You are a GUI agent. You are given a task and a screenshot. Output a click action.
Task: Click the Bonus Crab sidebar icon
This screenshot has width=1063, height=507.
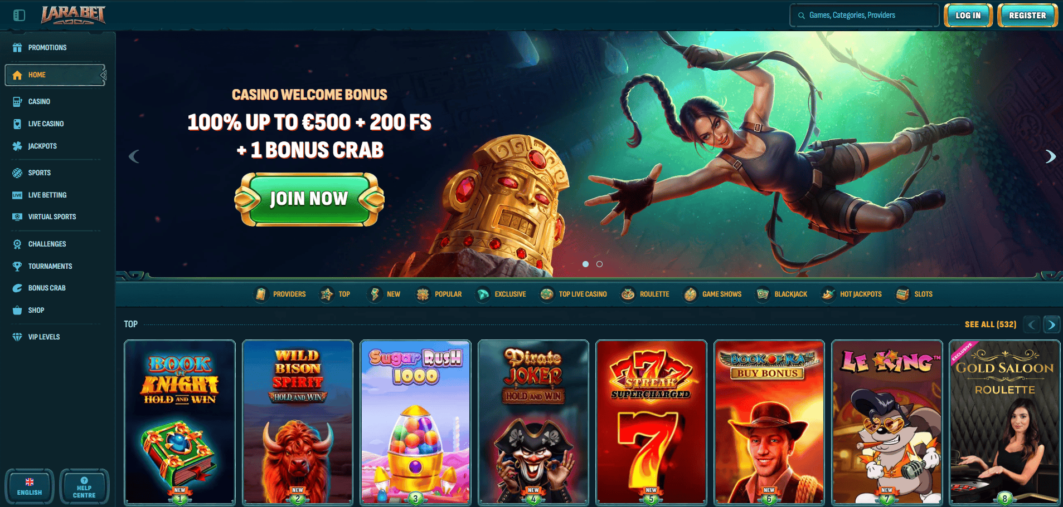click(x=17, y=288)
